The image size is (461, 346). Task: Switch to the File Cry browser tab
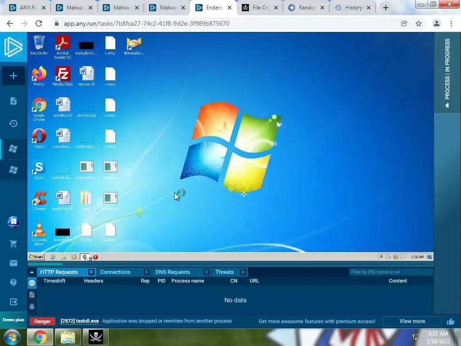click(260, 8)
